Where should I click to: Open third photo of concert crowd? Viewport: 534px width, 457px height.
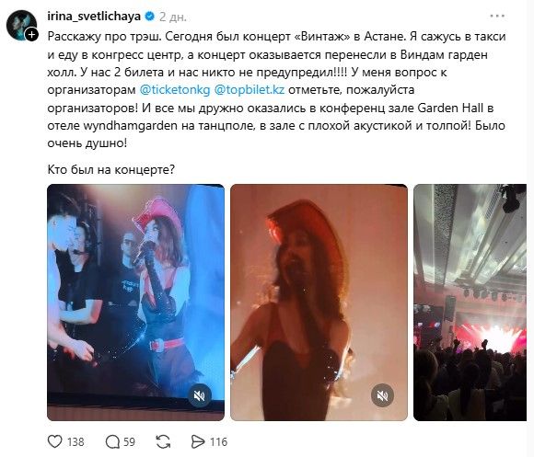(x=470, y=303)
